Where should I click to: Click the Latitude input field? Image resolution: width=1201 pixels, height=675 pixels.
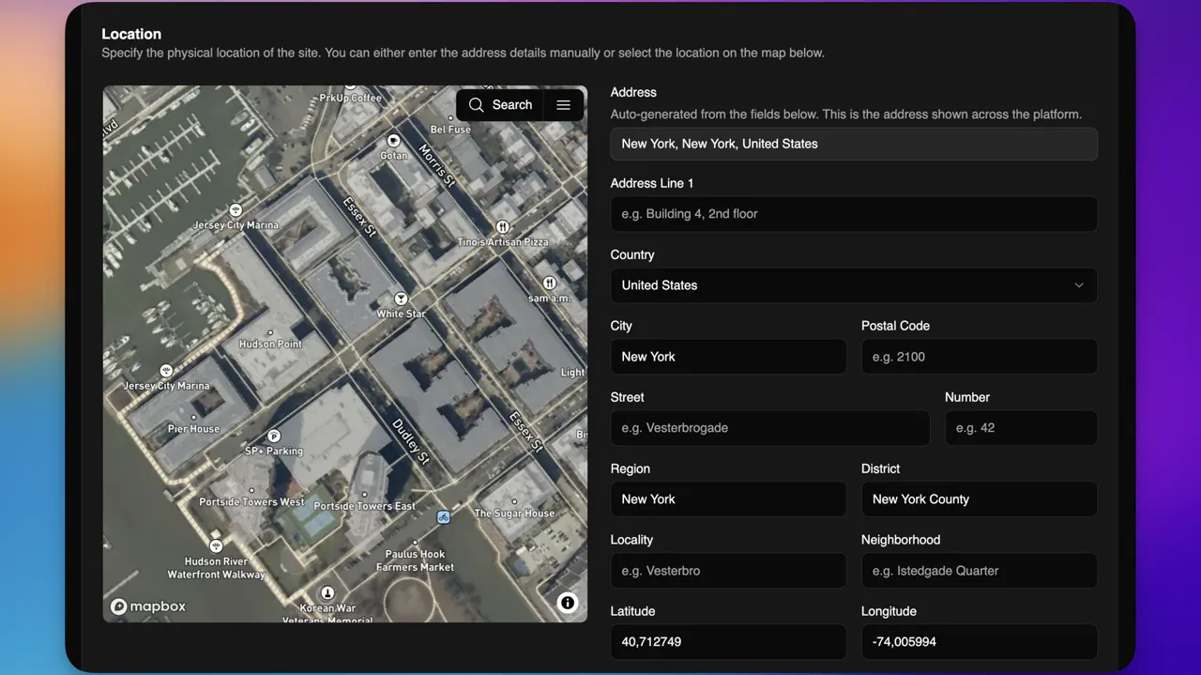coord(728,642)
